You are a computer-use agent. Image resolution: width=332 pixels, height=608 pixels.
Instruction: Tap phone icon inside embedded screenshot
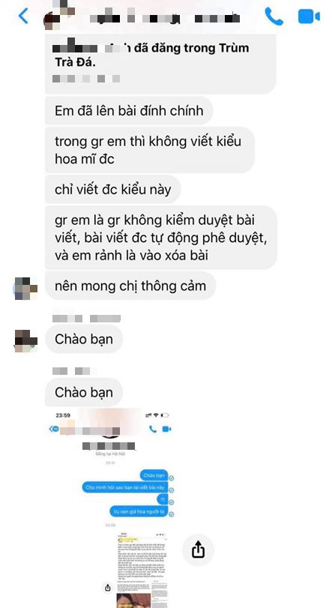(x=153, y=429)
